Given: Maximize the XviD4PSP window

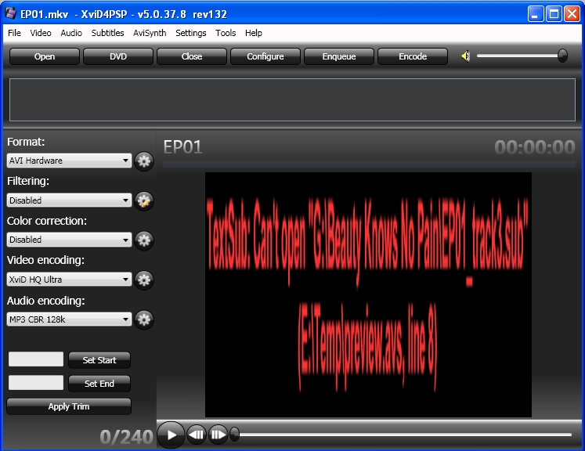Looking at the screenshot, I should click(x=554, y=14).
